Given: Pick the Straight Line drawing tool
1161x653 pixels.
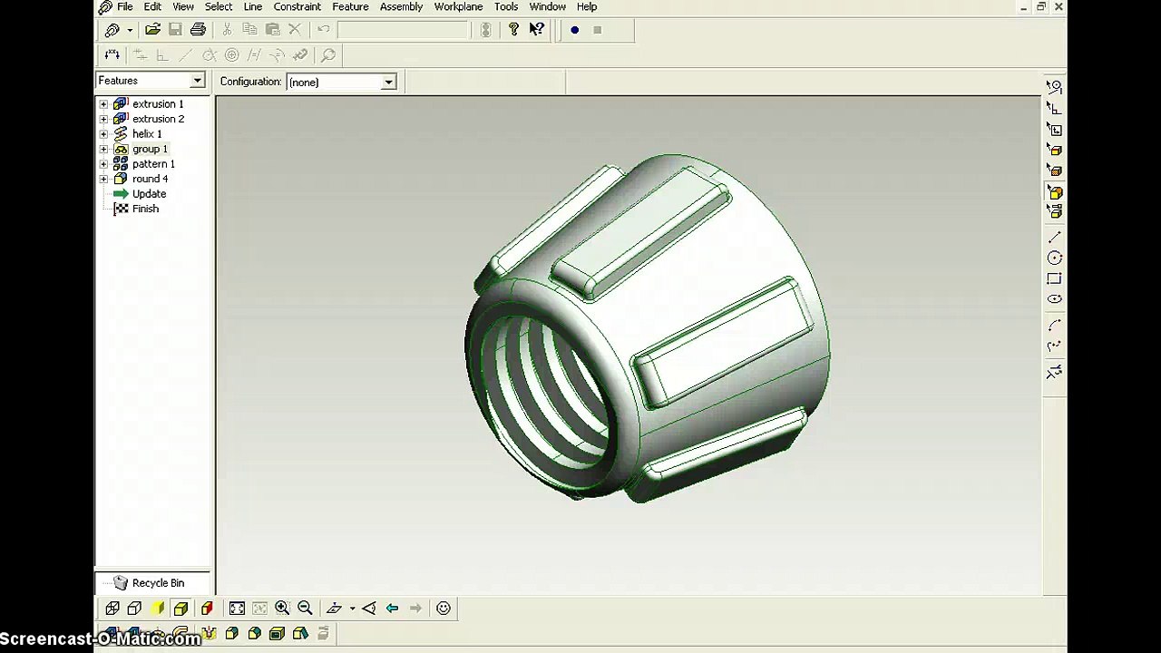Looking at the screenshot, I should (x=1054, y=238).
